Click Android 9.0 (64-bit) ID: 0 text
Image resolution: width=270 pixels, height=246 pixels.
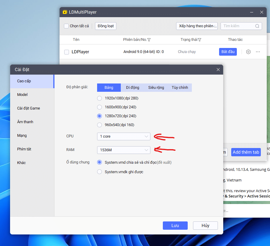click(143, 52)
